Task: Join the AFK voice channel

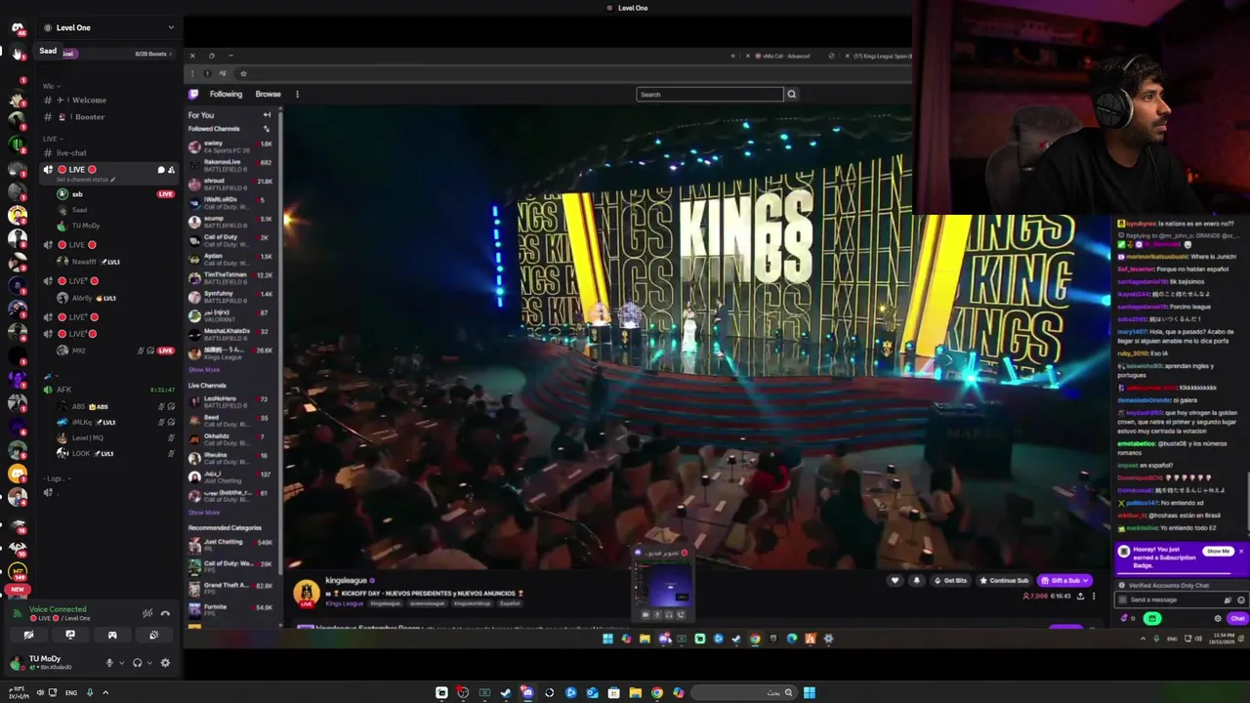Action: point(63,390)
